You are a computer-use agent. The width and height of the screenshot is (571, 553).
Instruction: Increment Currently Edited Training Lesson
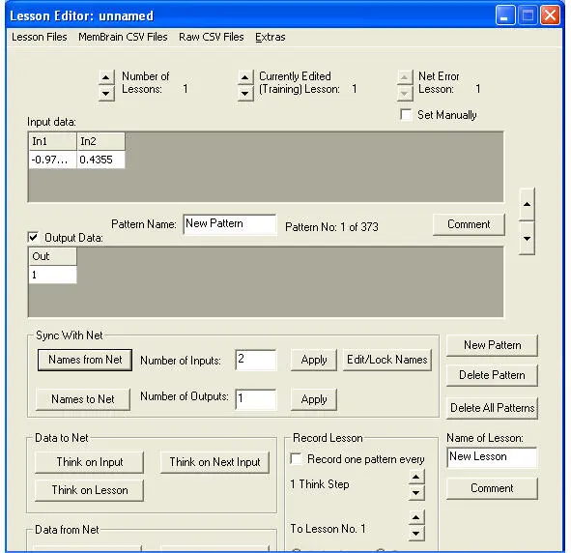(x=245, y=77)
